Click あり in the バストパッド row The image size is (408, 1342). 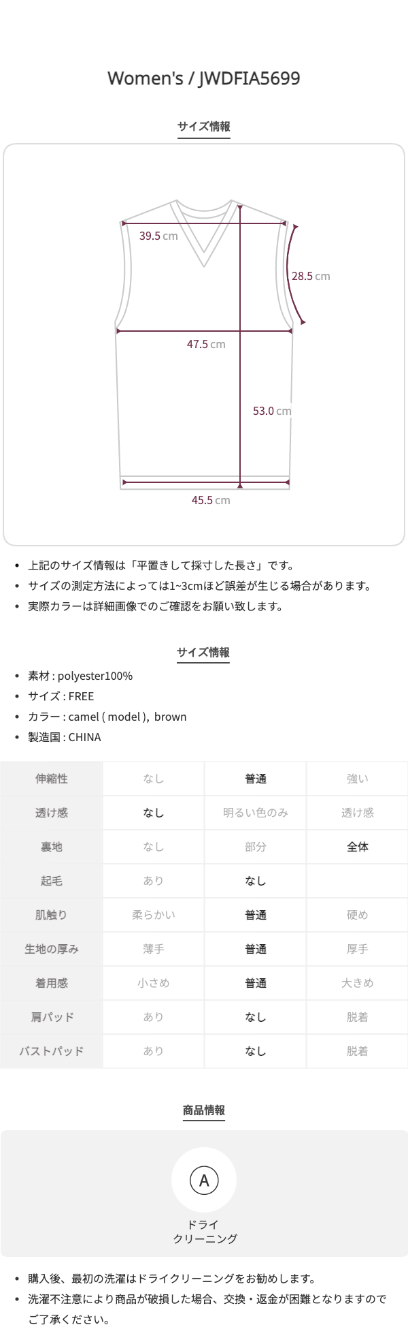tap(154, 1051)
